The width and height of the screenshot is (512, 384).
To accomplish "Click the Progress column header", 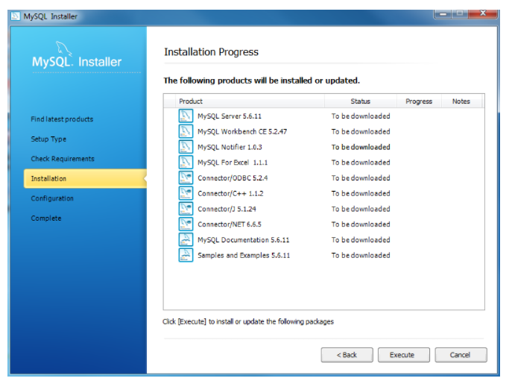I will (419, 101).
